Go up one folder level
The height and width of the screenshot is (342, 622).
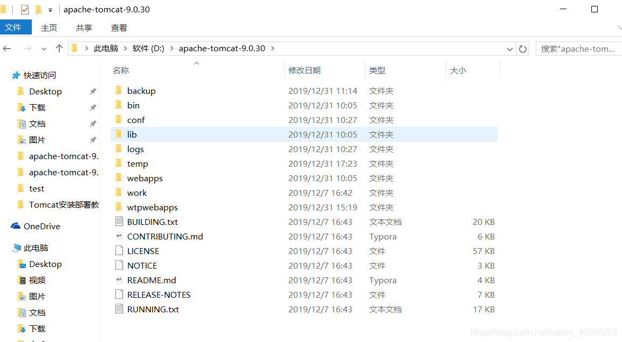click(x=59, y=49)
